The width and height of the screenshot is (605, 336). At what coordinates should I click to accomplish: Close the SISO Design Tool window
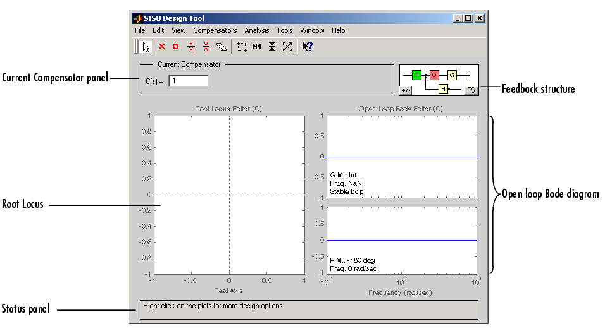480,18
